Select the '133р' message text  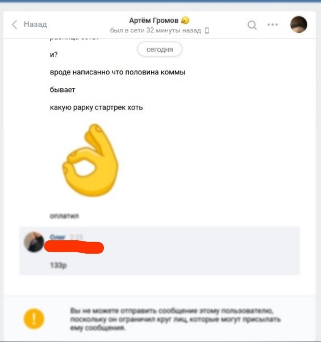58,265
